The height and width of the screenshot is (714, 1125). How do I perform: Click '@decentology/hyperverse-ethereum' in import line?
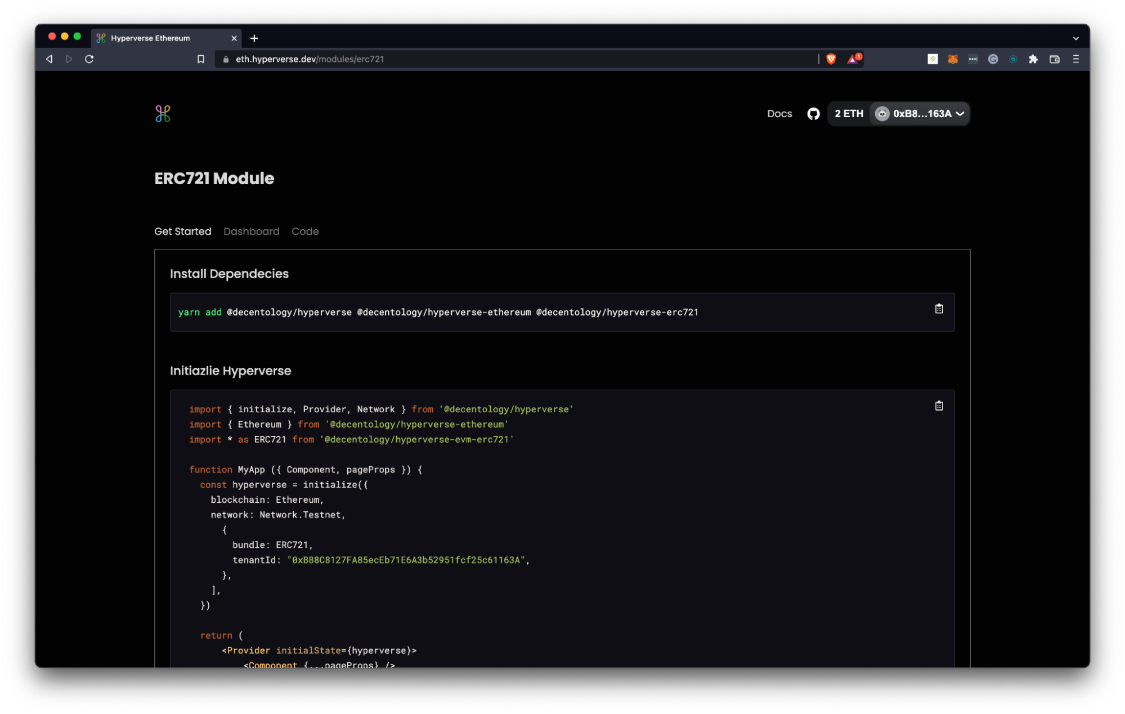click(416, 425)
